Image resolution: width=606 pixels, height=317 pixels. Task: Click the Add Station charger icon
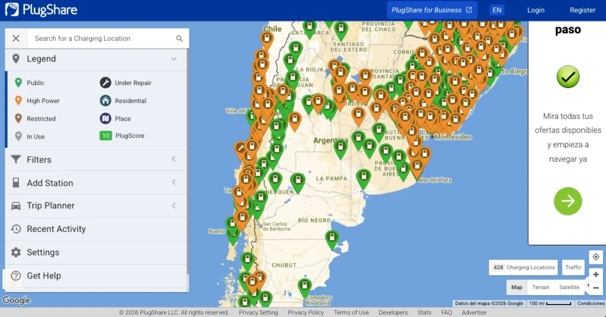pyautogui.click(x=16, y=183)
